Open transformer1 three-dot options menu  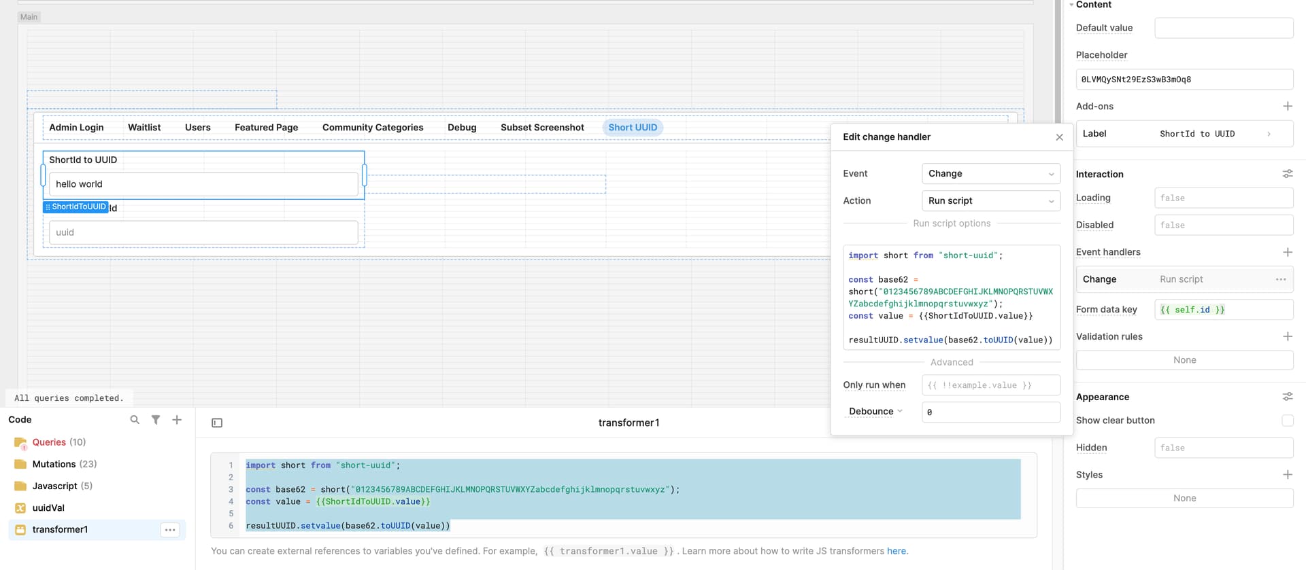pos(170,530)
